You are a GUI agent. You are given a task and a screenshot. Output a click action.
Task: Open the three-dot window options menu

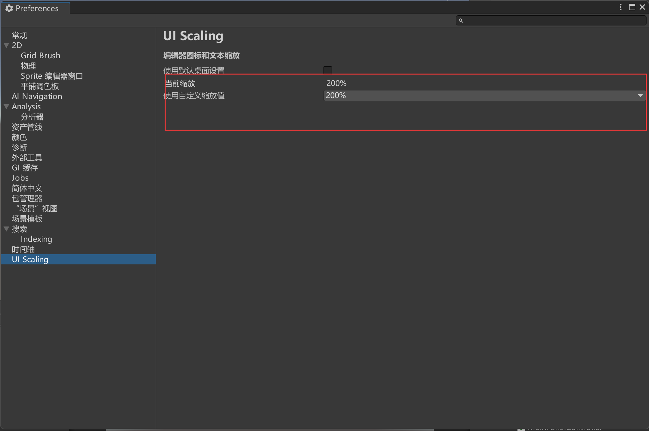click(x=621, y=7)
